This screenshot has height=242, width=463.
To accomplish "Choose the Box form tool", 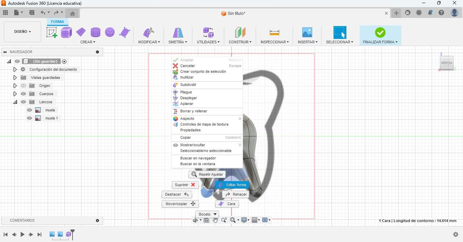I will (67, 33).
